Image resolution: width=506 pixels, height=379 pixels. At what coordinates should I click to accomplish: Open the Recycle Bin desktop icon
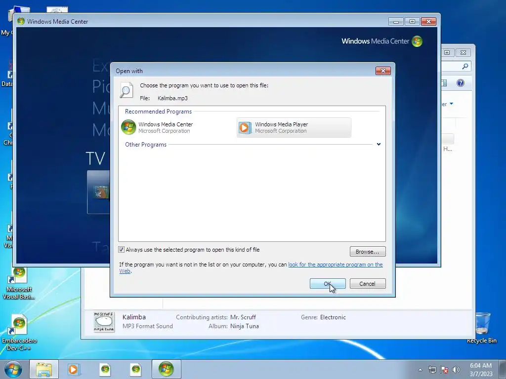pos(481,328)
